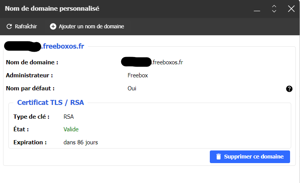Click the RSA key type value
The image size is (300, 183).
click(68, 117)
